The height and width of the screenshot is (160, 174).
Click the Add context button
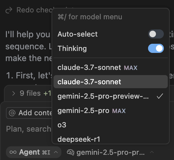pos(29,113)
